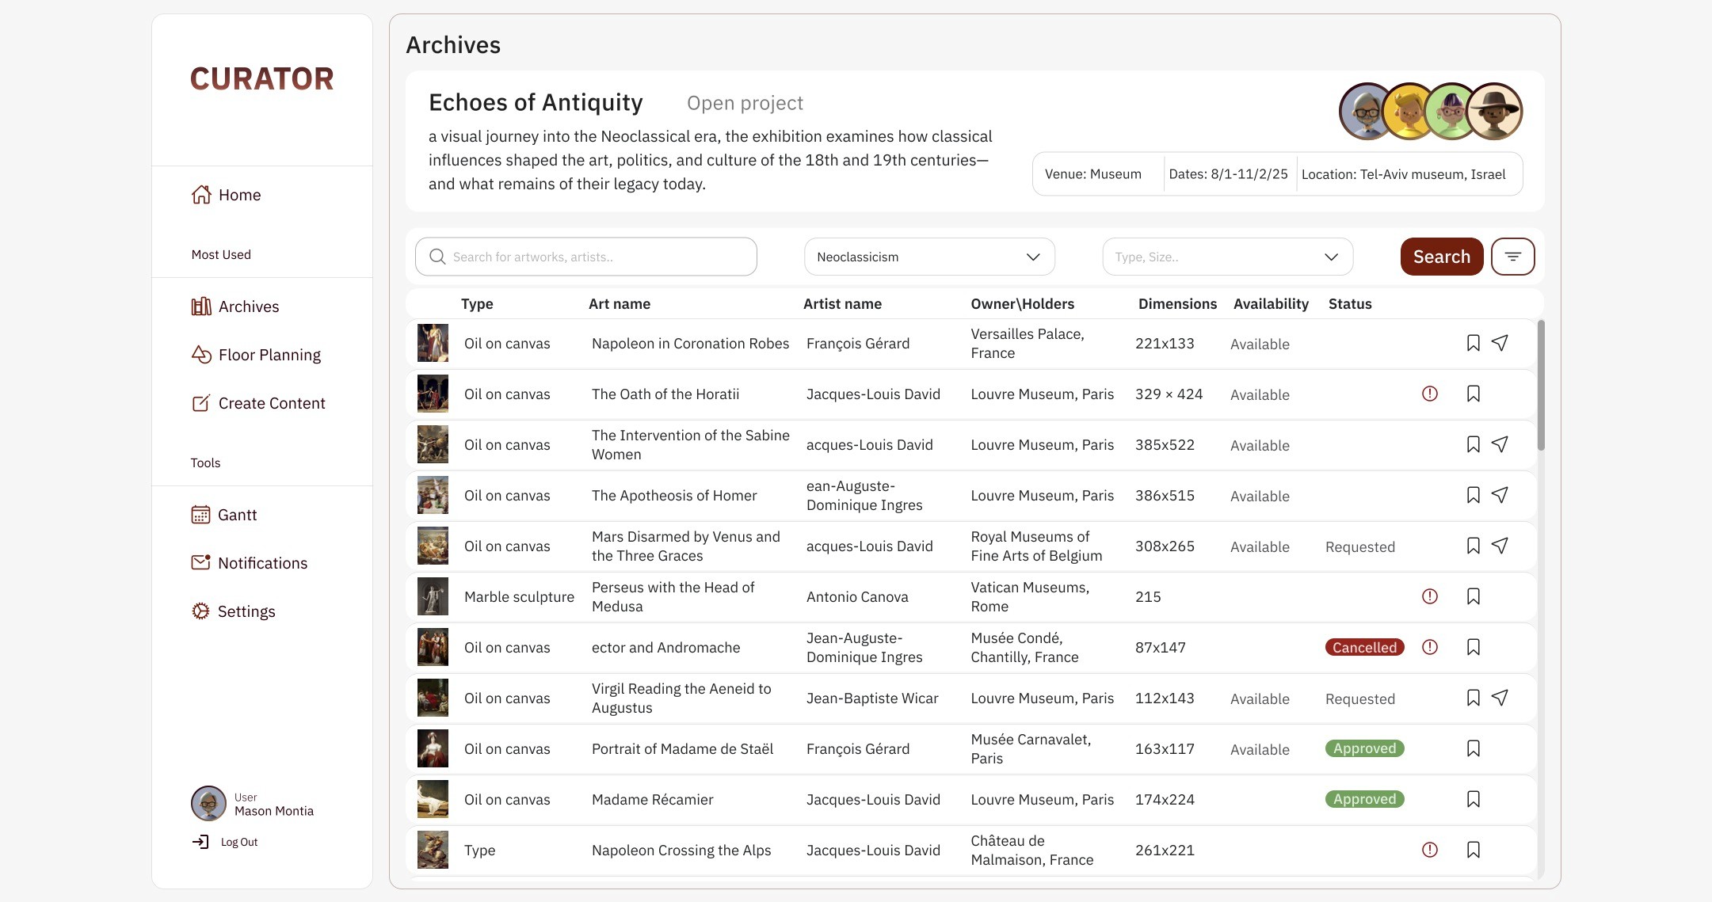Click the Home house icon

click(x=201, y=195)
